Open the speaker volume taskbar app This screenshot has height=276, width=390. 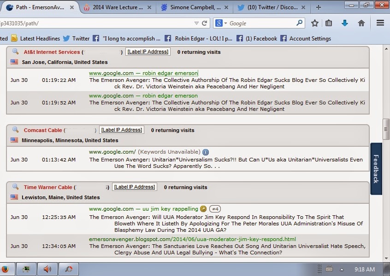(x=47, y=269)
